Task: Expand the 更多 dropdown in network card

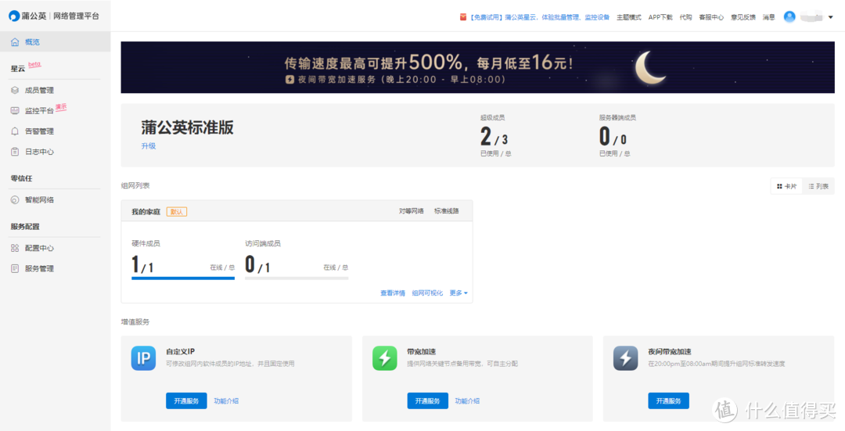Action: coord(458,293)
